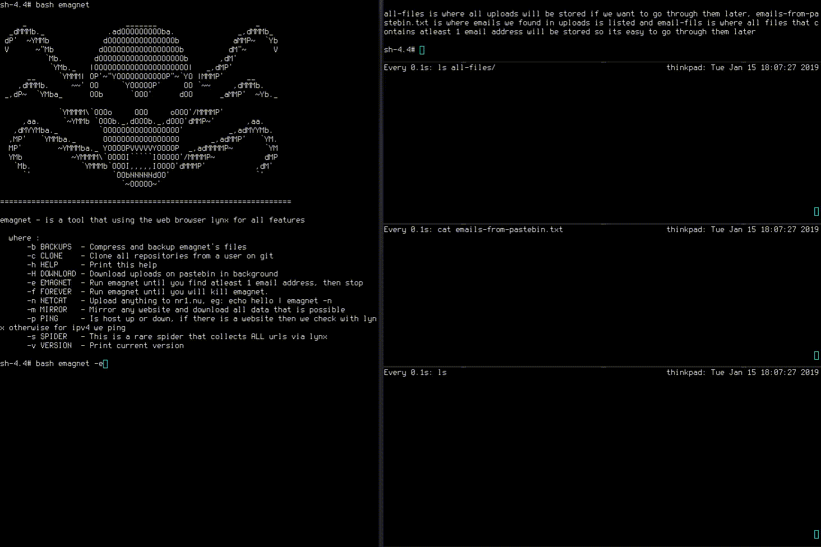The image size is (821, 547).
Task: Click the green cursor in top-right pane prompt
Action: (422, 50)
